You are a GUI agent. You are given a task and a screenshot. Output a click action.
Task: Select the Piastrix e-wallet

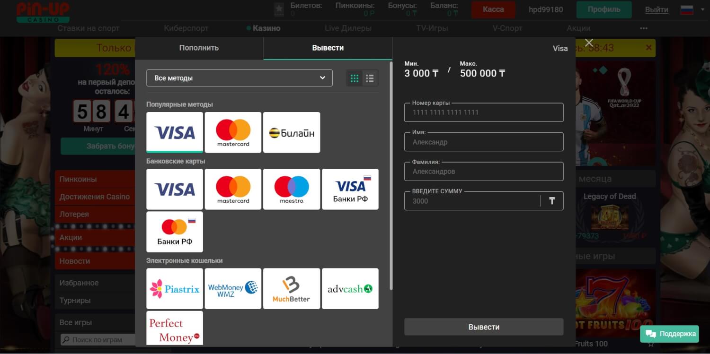click(174, 288)
